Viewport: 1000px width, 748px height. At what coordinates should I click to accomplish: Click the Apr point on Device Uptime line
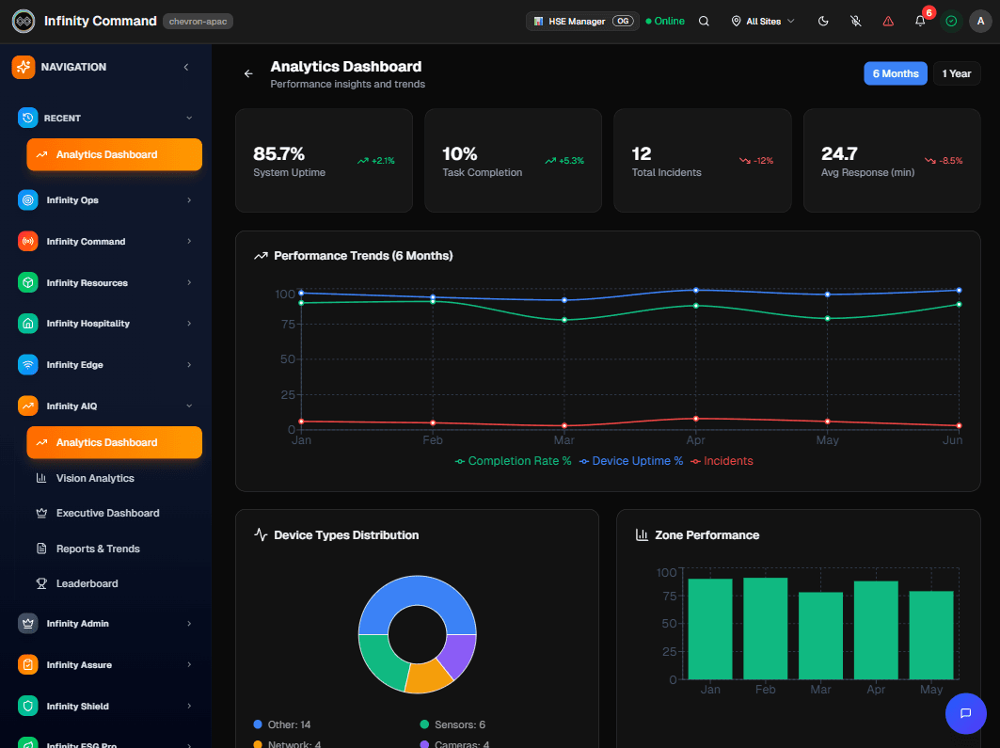click(696, 290)
